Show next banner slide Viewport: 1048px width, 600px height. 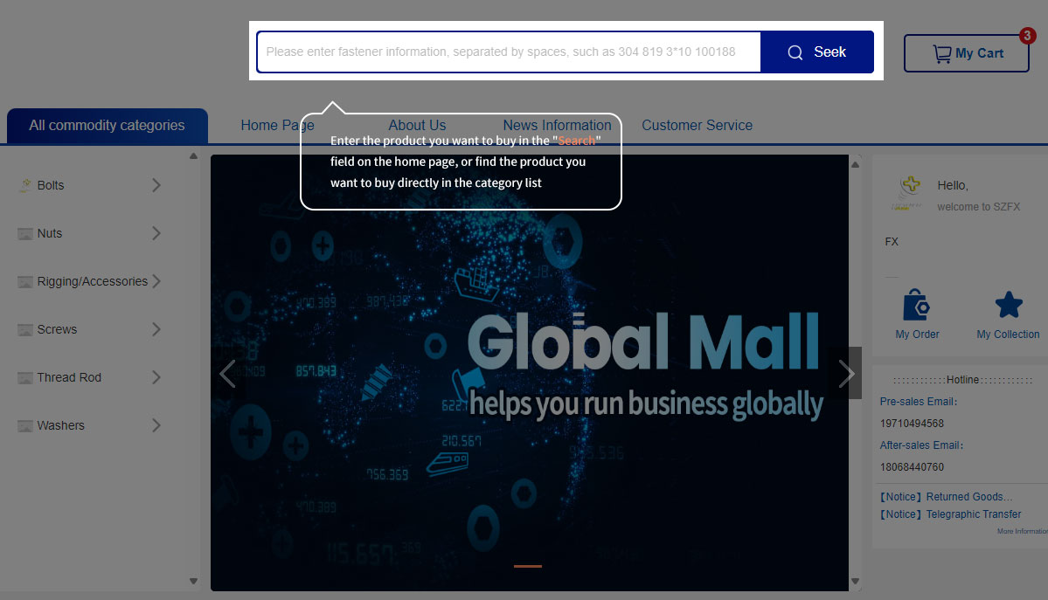[x=846, y=374]
